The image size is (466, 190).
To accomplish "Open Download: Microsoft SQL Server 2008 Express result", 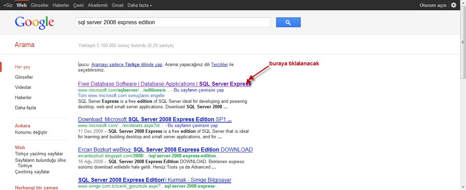I will [155, 120].
